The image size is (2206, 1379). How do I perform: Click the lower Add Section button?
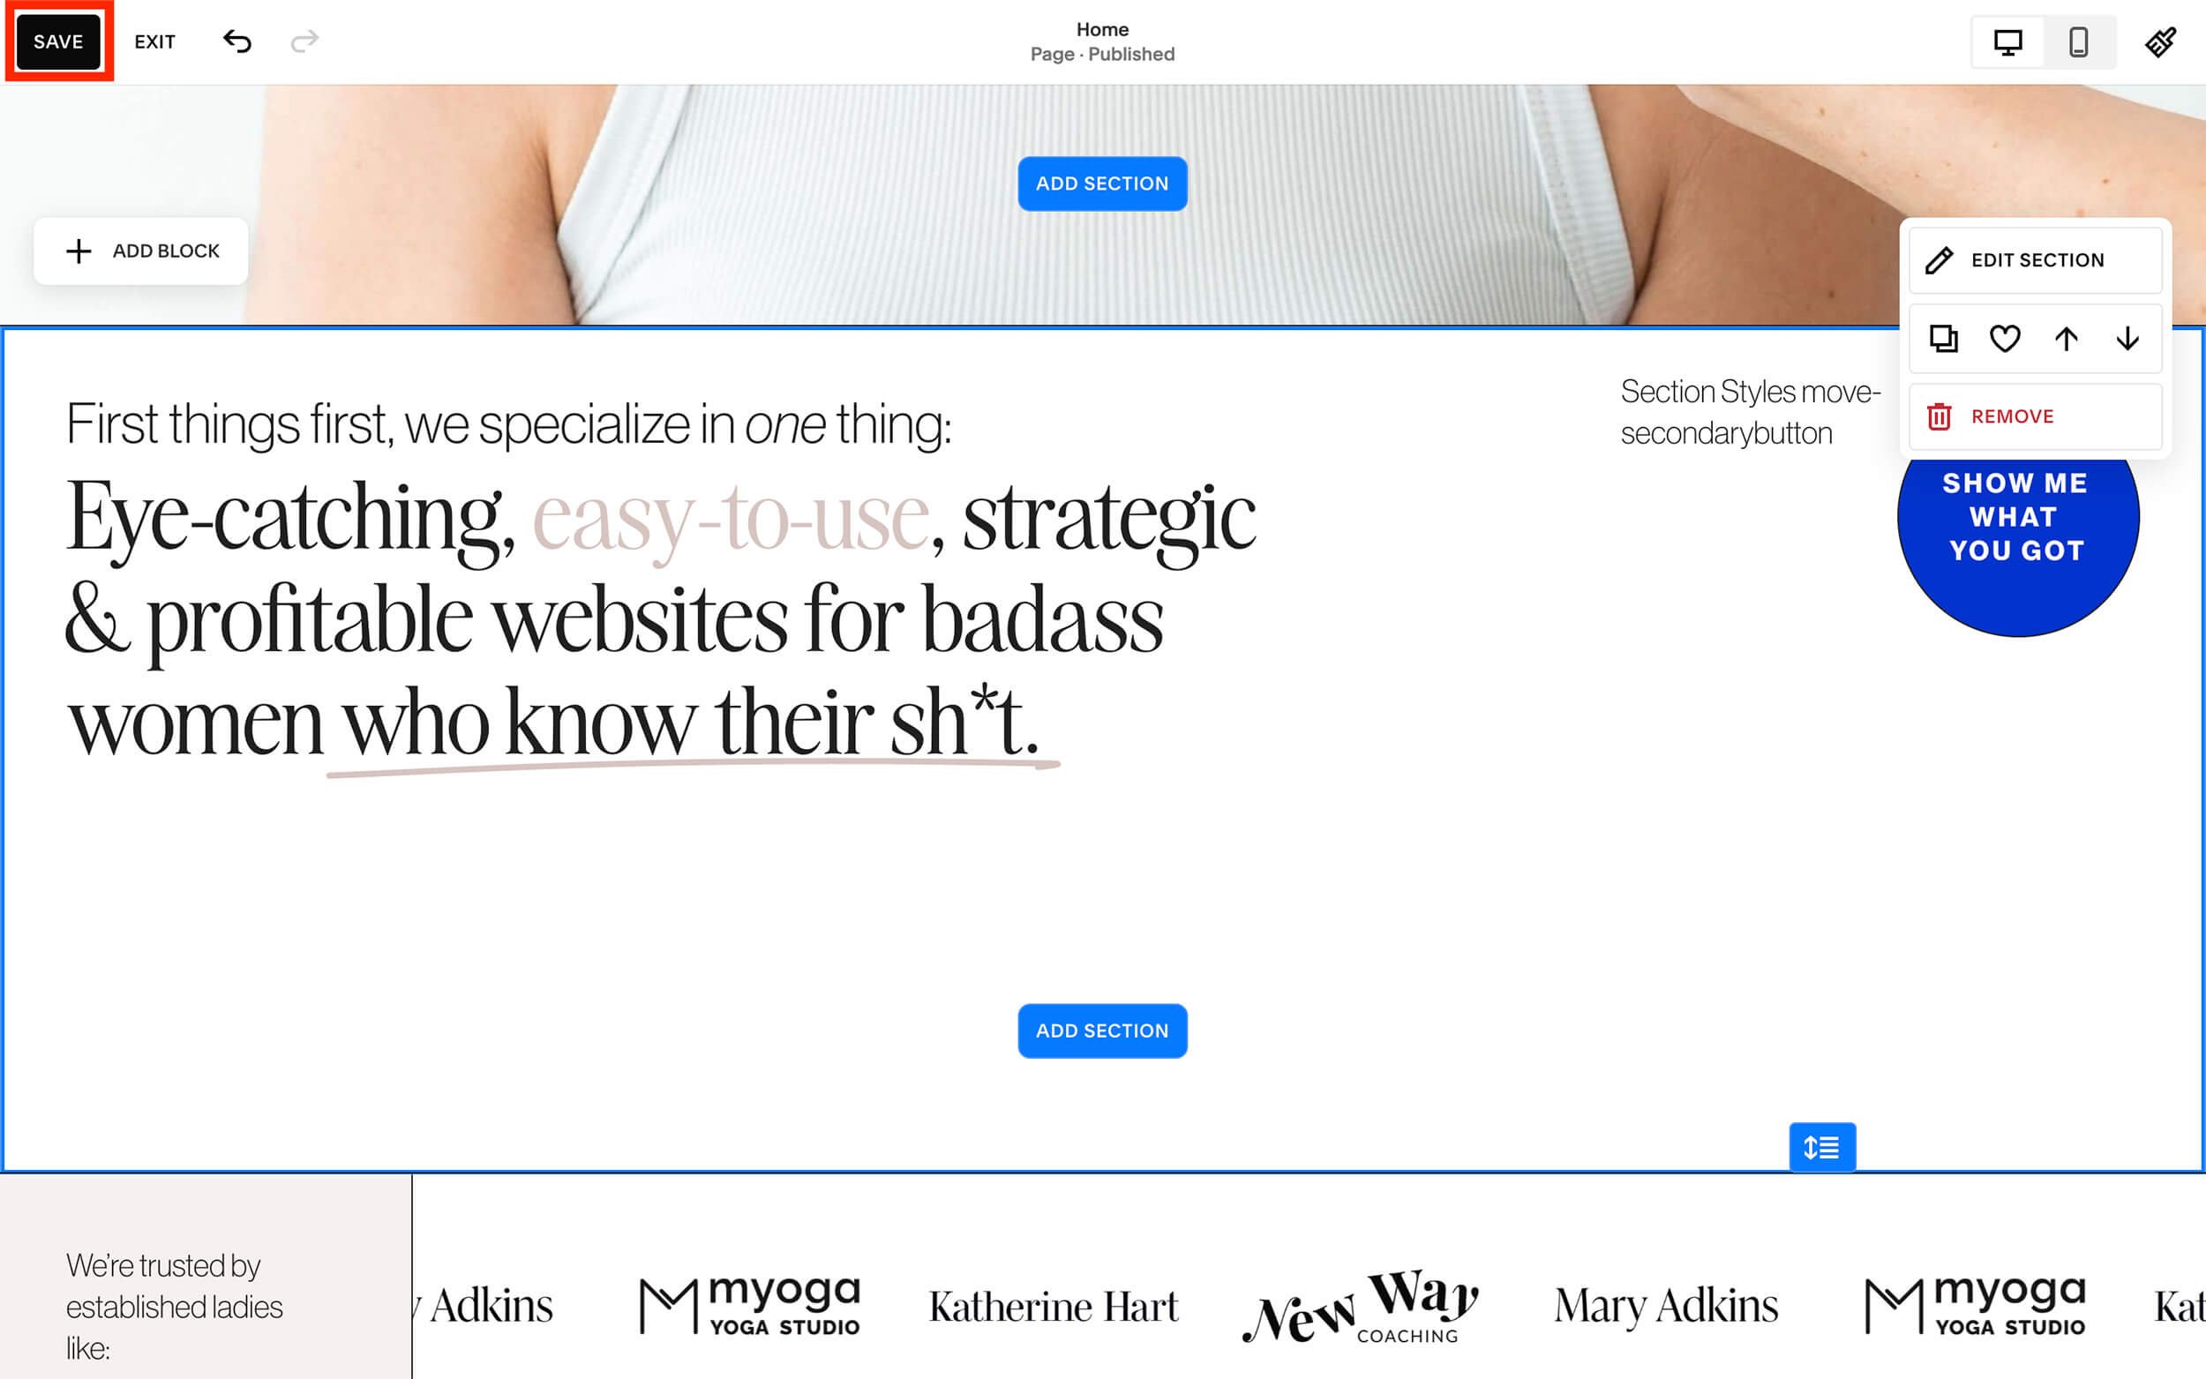(1101, 1031)
